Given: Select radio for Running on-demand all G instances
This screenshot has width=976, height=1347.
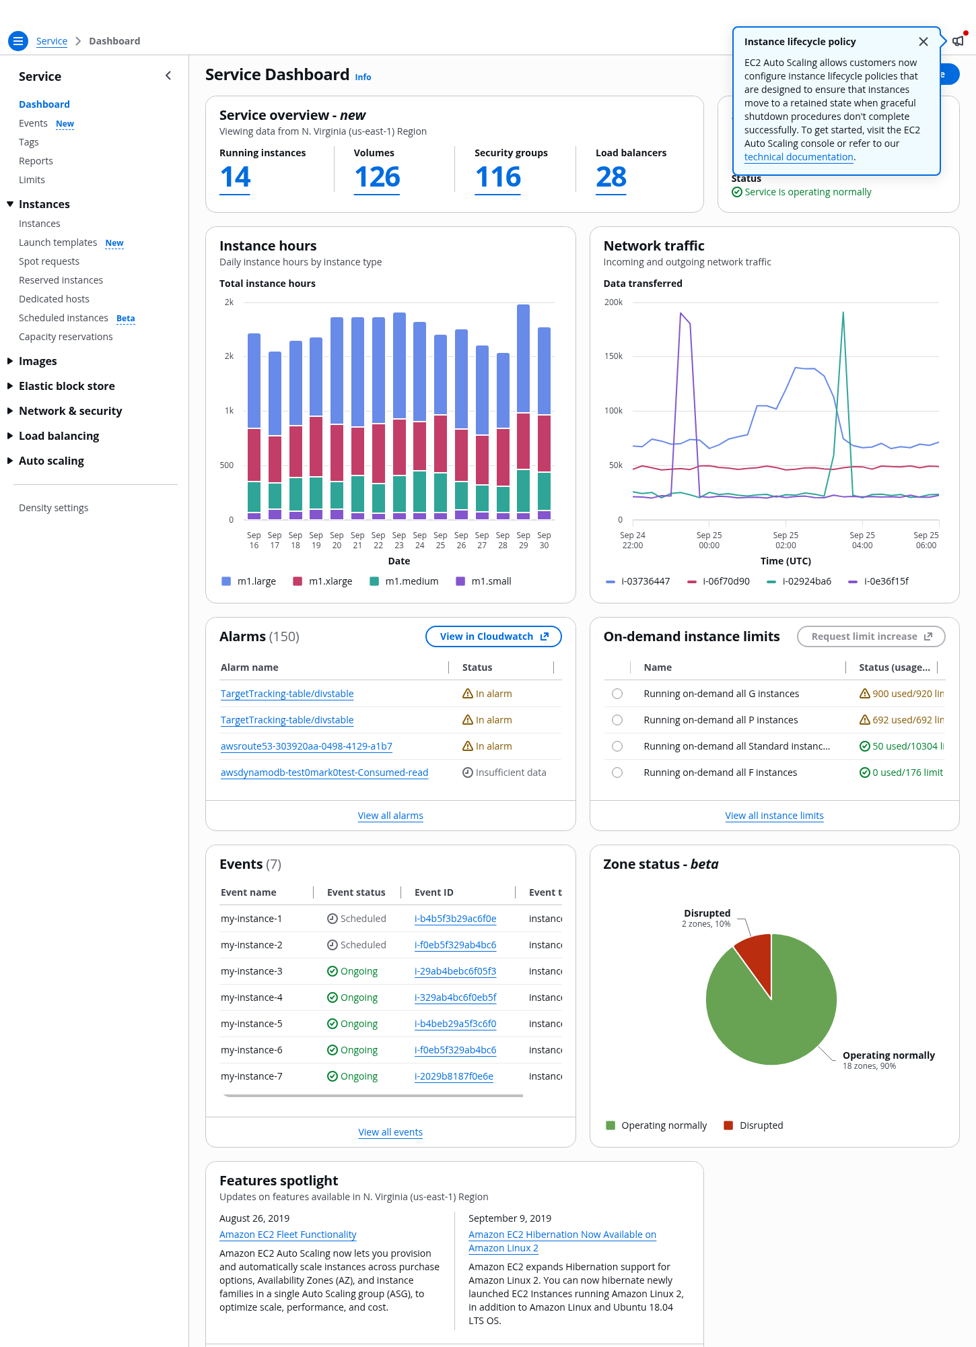Looking at the screenshot, I should [x=617, y=694].
